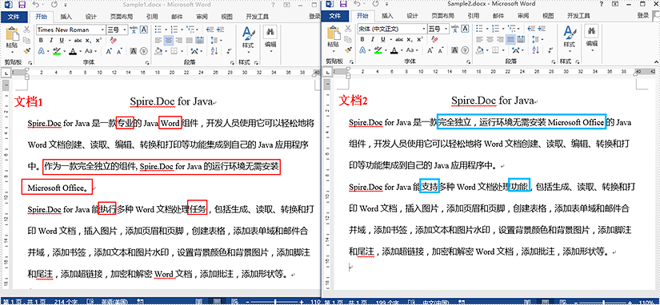Viewport: 660px width, 305px height.
Task: Switch to 页面布局 tab in Sample1
Action: click(x=122, y=17)
